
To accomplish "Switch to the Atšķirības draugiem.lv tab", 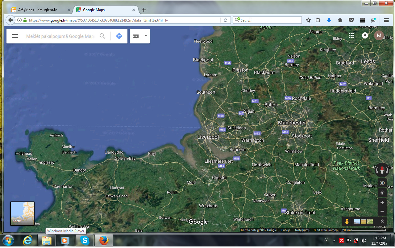I will tap(38, 10).
